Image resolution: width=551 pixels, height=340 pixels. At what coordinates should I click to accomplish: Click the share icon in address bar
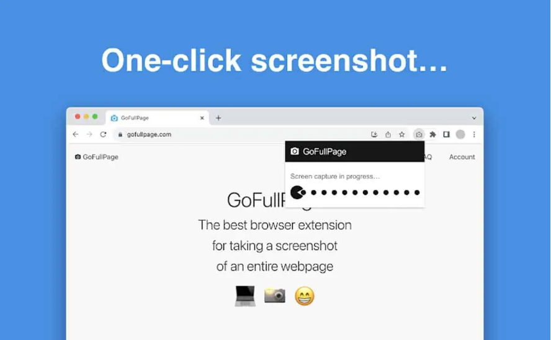point(388,135)
